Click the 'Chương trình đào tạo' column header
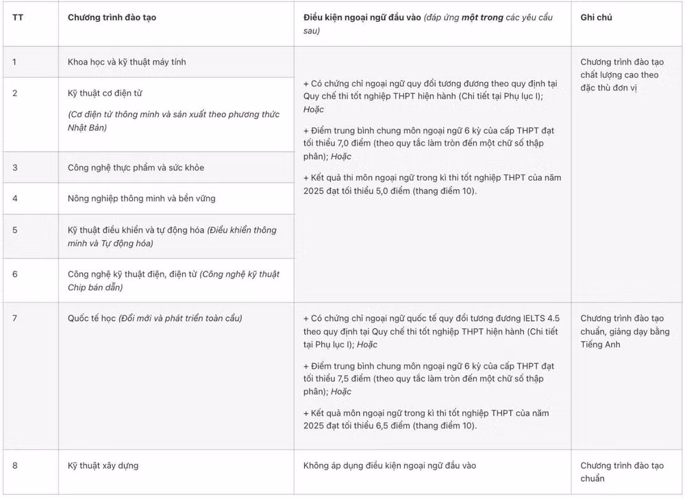This screenshot has width=685, height=498. 112,17
